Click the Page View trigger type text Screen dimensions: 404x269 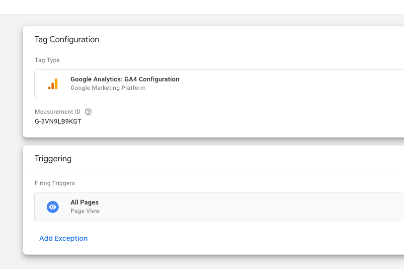click(85, 211)
